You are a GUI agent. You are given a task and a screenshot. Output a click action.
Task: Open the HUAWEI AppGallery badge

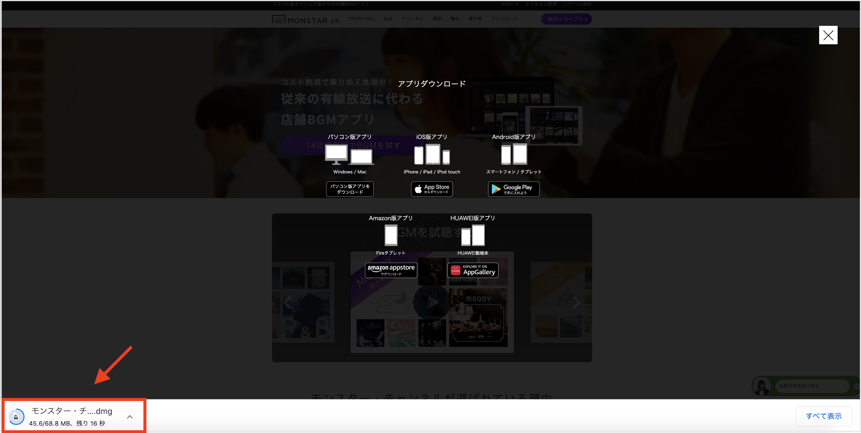coord(473,270)
